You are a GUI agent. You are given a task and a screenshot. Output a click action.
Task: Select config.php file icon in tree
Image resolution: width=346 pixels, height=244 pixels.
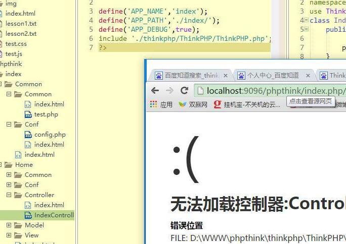click(x=28, y=135)
